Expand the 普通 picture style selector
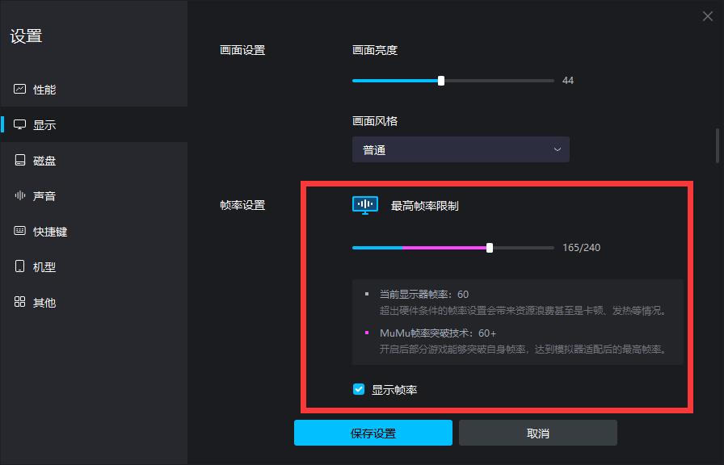724x465 pixels. point(461,149)
